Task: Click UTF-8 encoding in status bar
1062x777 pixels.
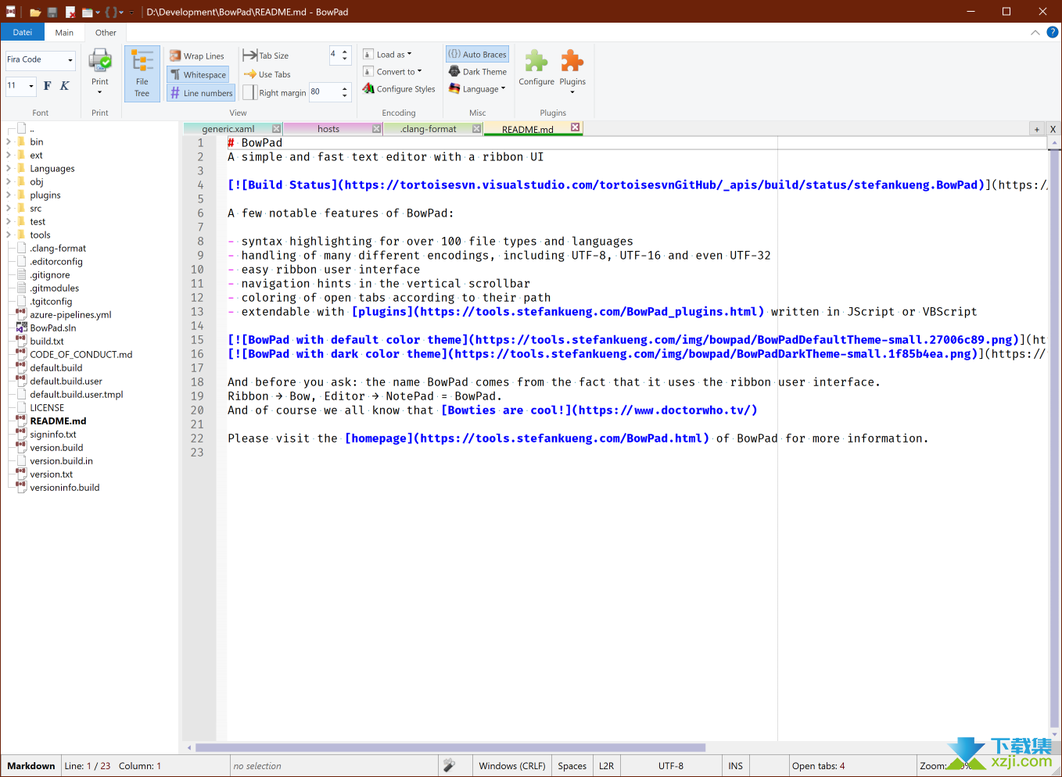Action: 671,766
